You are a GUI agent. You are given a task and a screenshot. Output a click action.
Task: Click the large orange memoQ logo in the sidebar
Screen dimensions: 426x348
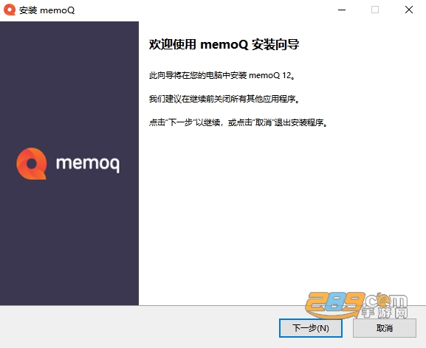click(32, 164)
